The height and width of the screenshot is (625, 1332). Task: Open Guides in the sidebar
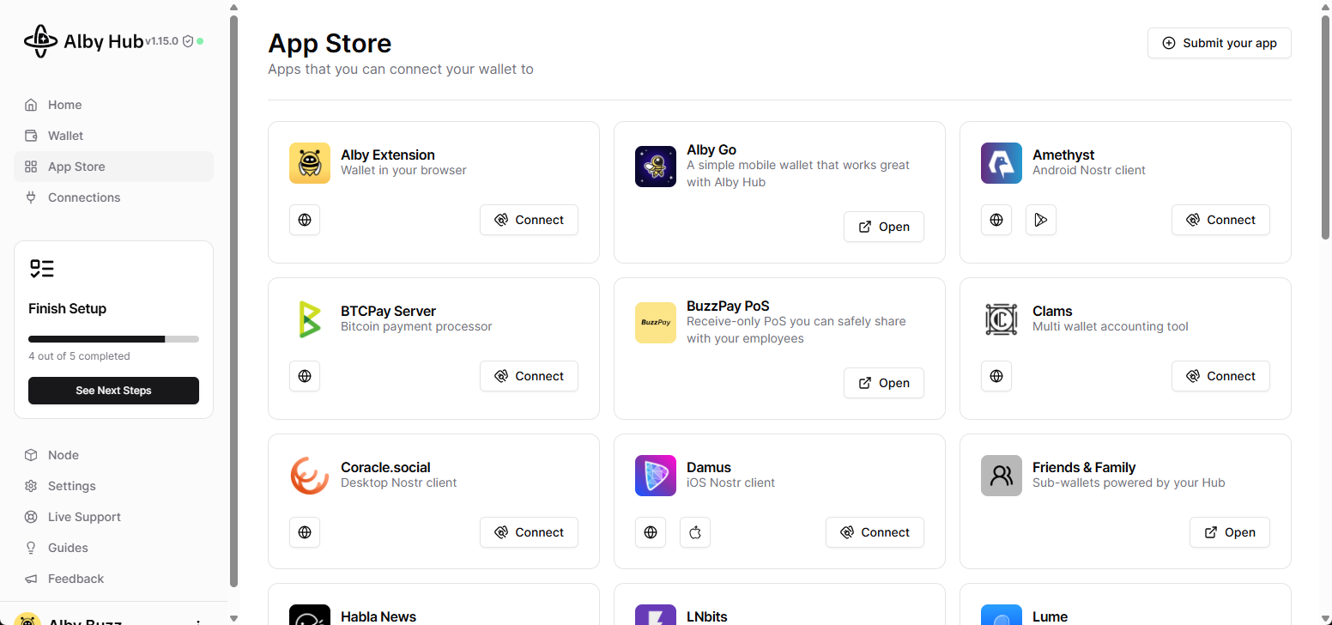coord(113,548)
